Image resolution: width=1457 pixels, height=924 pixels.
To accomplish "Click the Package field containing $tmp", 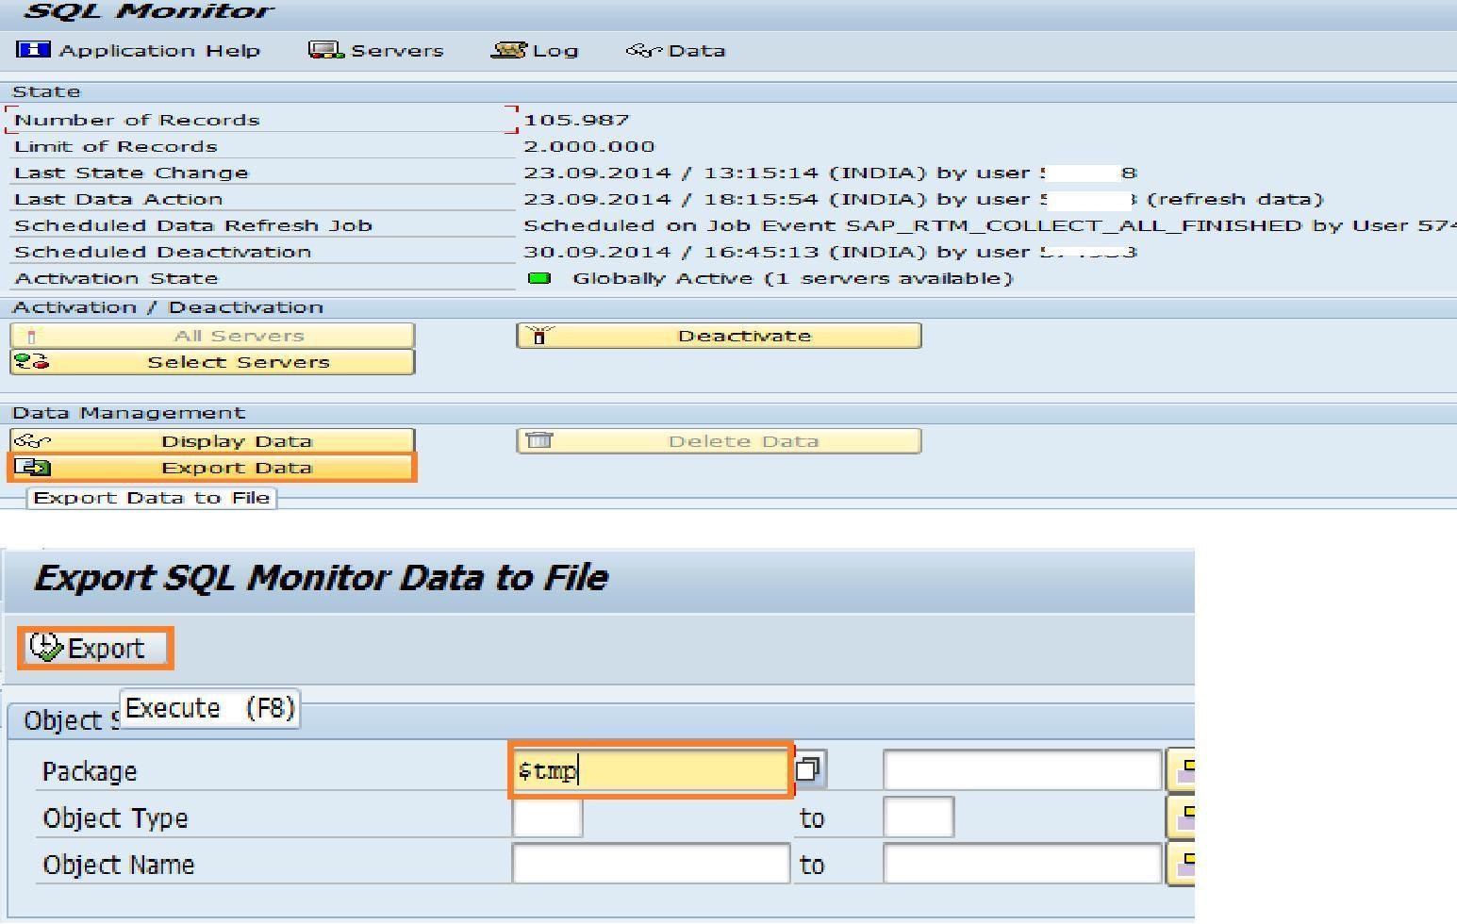I will pyautogui.click(x=649, y=769).
